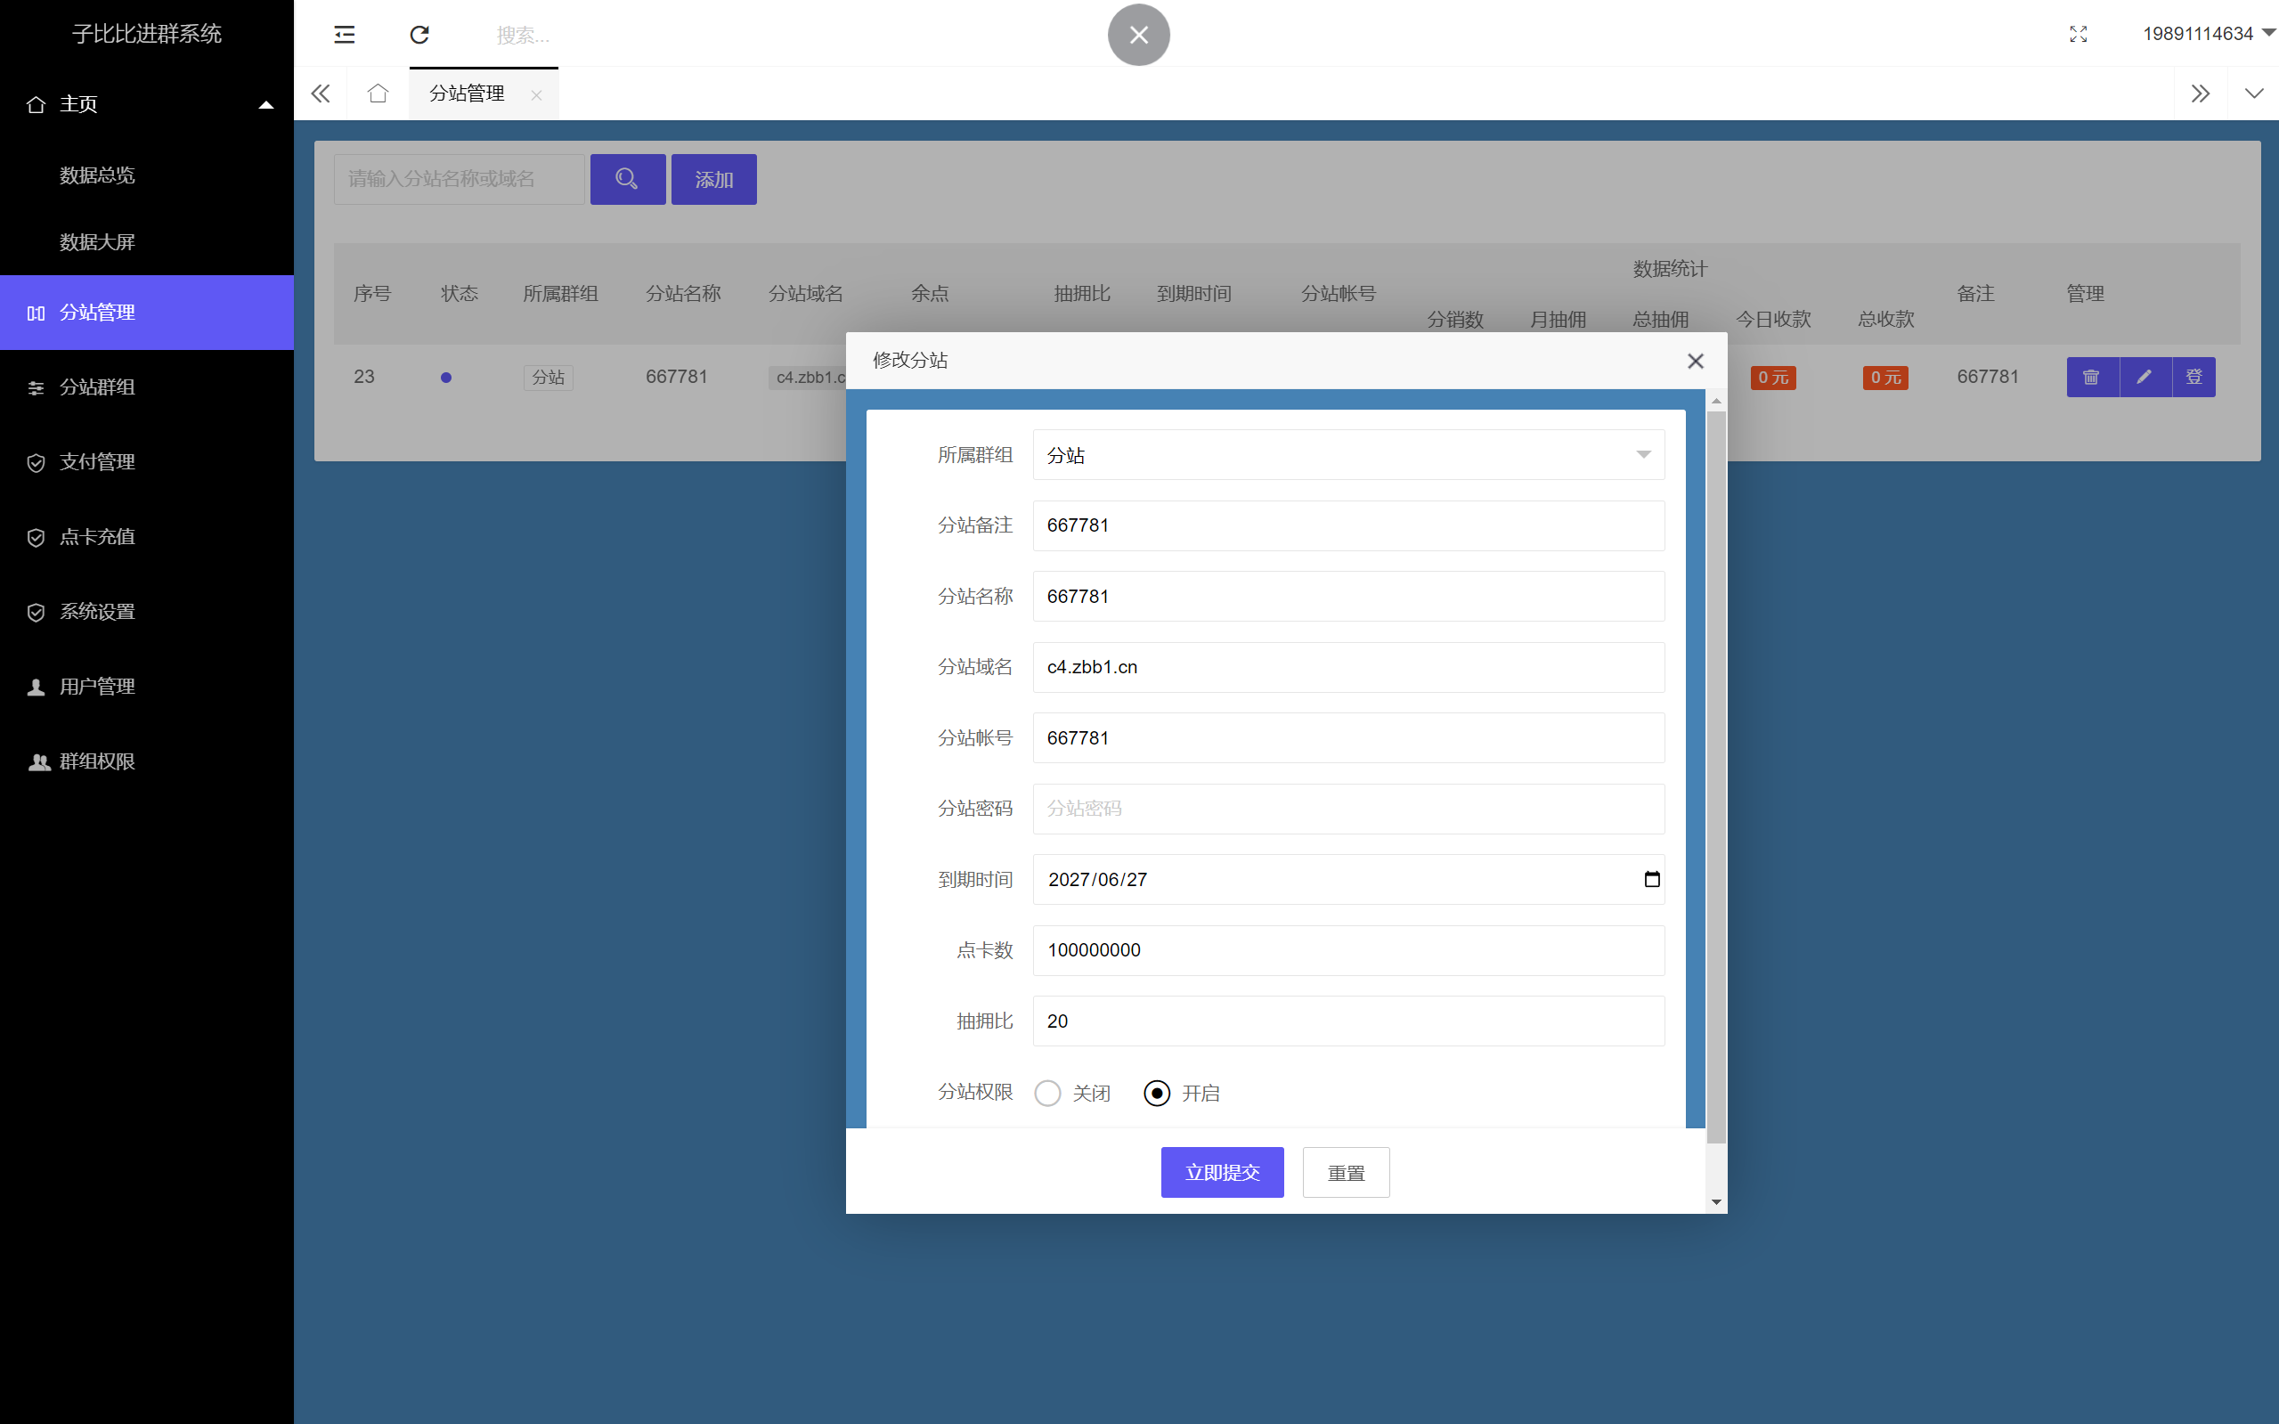2279x1424 pixels.
Task: Open 支付管理 in the sidebar
Action: tap(97, 461)
